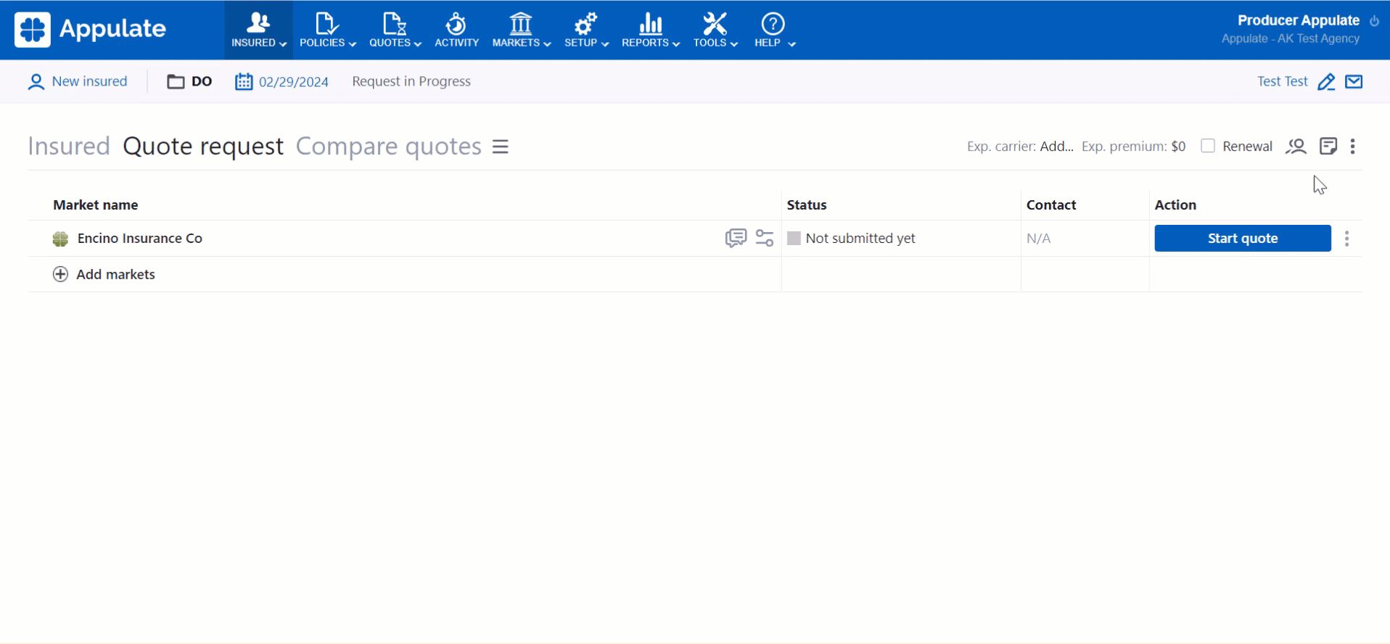Open the notes icon next to Renewal
The width and height of the screenshot is (1390, 644).
pos(1328,146)
